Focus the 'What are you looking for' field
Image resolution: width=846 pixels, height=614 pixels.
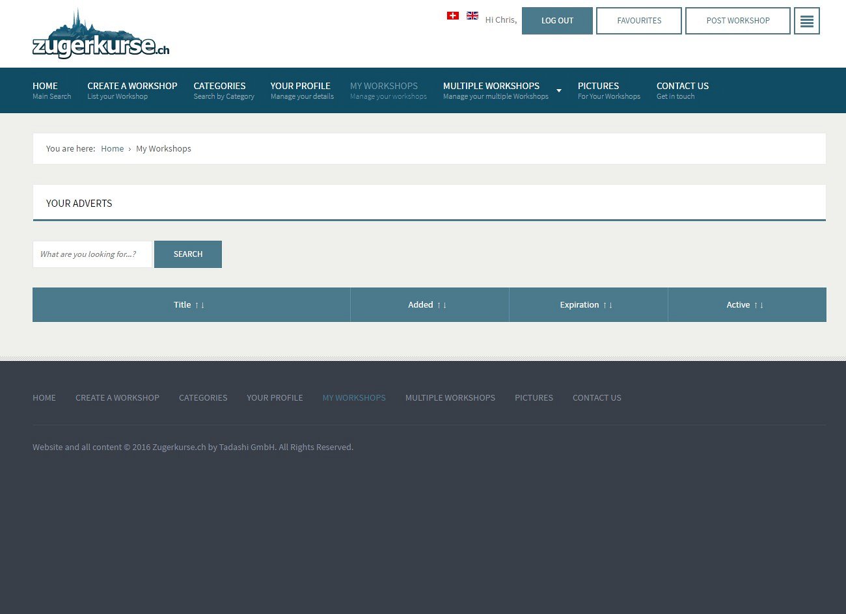[92, 254]
